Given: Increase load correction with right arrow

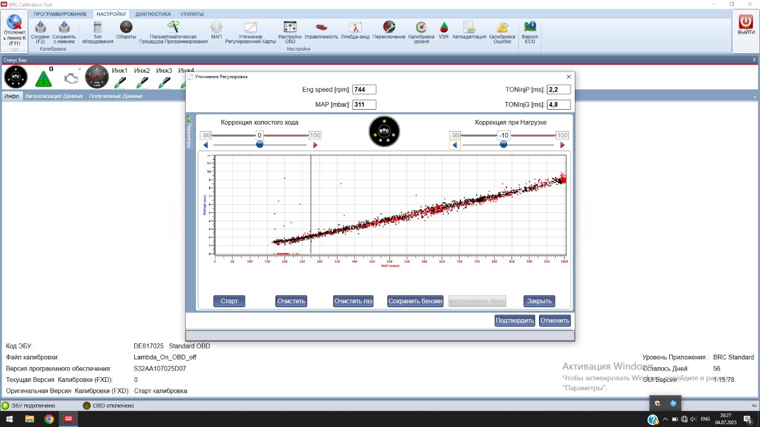Looking at the screenshot, I should pos(562,145).
